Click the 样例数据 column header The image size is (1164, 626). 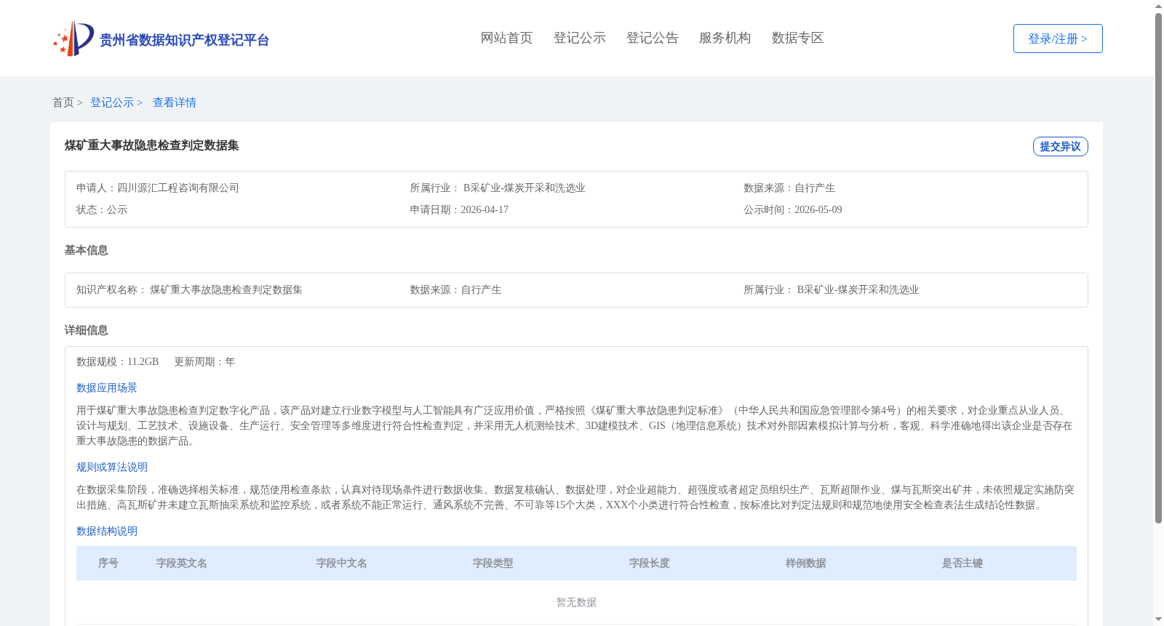(x=806, y=563)
